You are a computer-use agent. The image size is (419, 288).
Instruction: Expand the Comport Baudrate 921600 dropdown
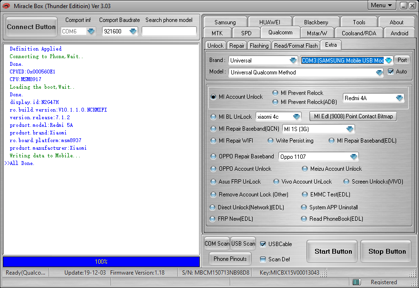pos(133,31)
